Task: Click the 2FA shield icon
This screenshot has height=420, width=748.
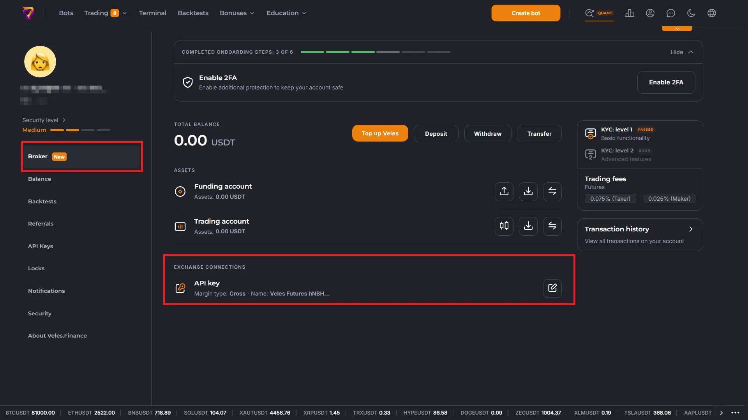Action: point(188,82)
